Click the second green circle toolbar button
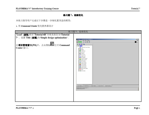The height and width of the screenshot is (115, 149). click(81, 42)
